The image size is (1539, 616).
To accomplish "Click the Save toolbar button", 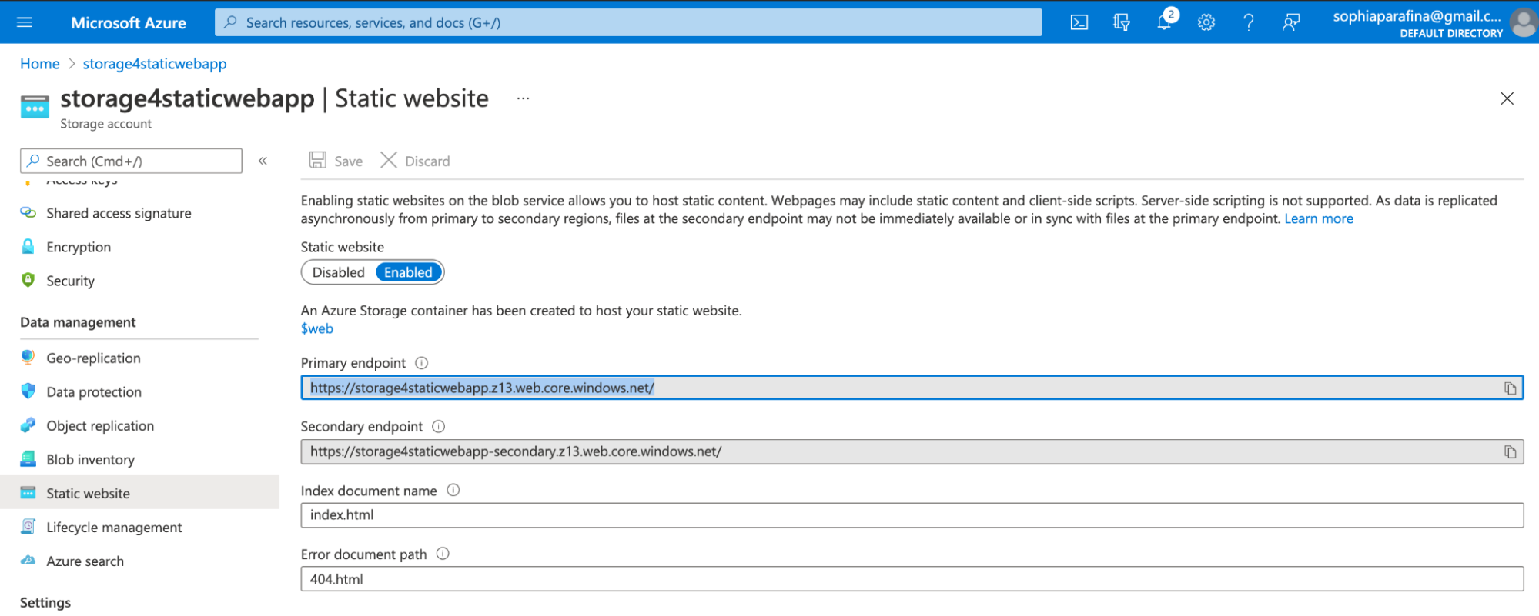I will [x=336, y=161].
